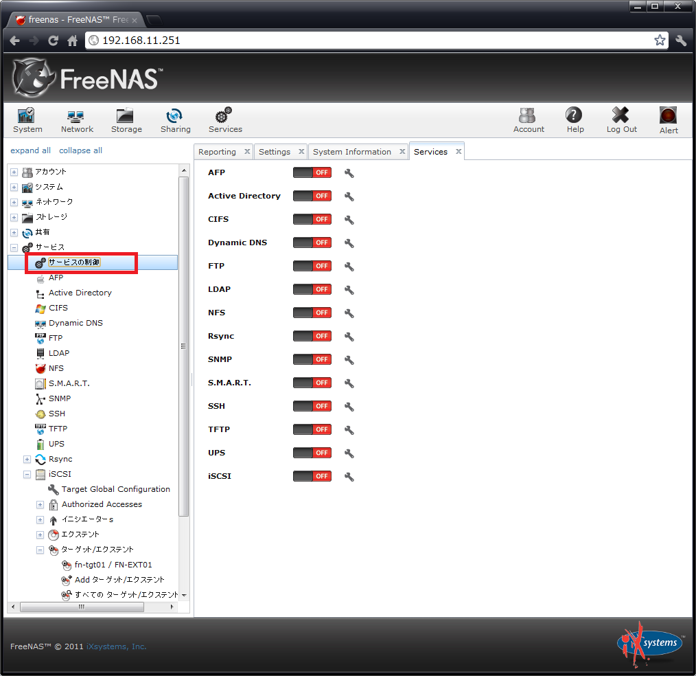Expand the ストレージ tree node

pyautogui.click(x=14, y=217)
